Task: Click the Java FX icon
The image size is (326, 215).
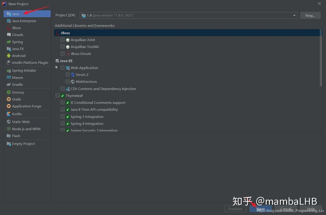Action: [x=9, y=49]
